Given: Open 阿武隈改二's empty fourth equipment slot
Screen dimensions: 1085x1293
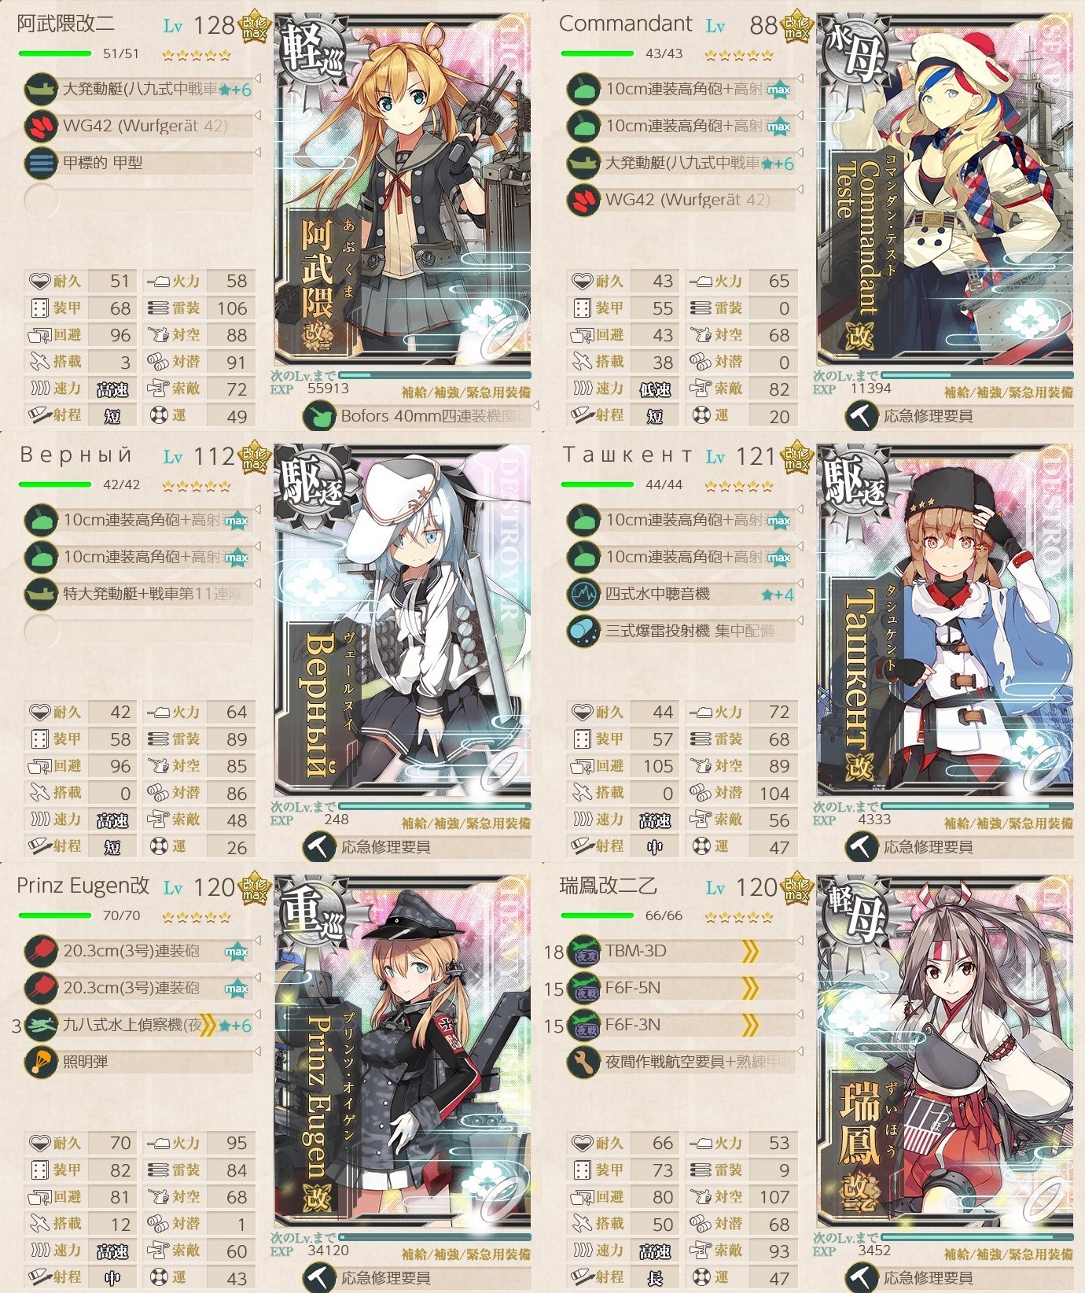Looking at the screenshot, I should tap(138, 200).
